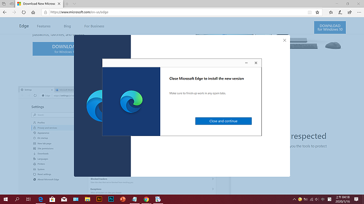Open the Mail app on taskbar

[x=64, y=199]
